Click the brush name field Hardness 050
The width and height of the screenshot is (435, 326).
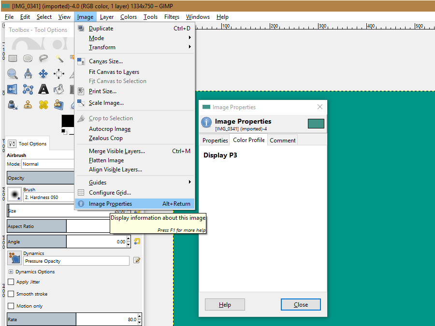(x=49, y=197)
